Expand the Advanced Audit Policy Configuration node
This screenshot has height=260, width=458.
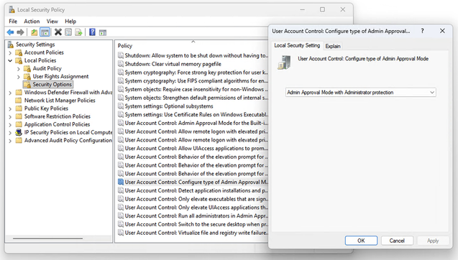(x=10, y=141)
